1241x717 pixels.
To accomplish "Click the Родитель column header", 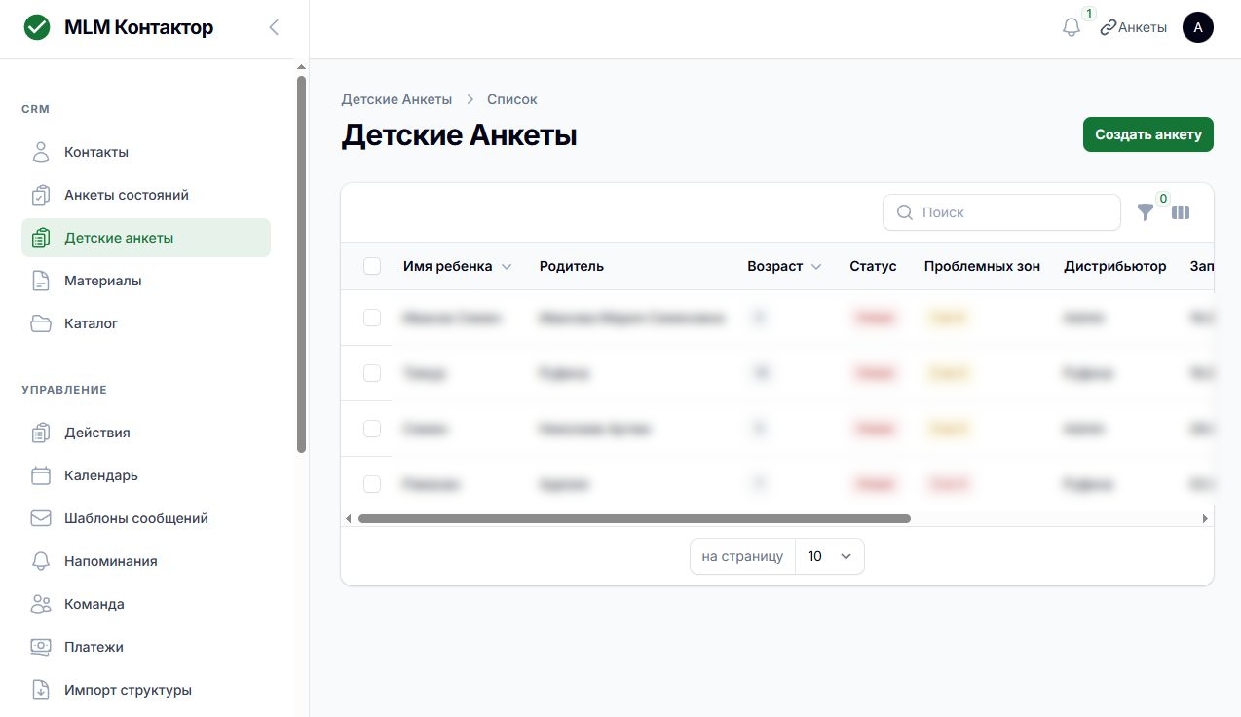I will [572, 266].
